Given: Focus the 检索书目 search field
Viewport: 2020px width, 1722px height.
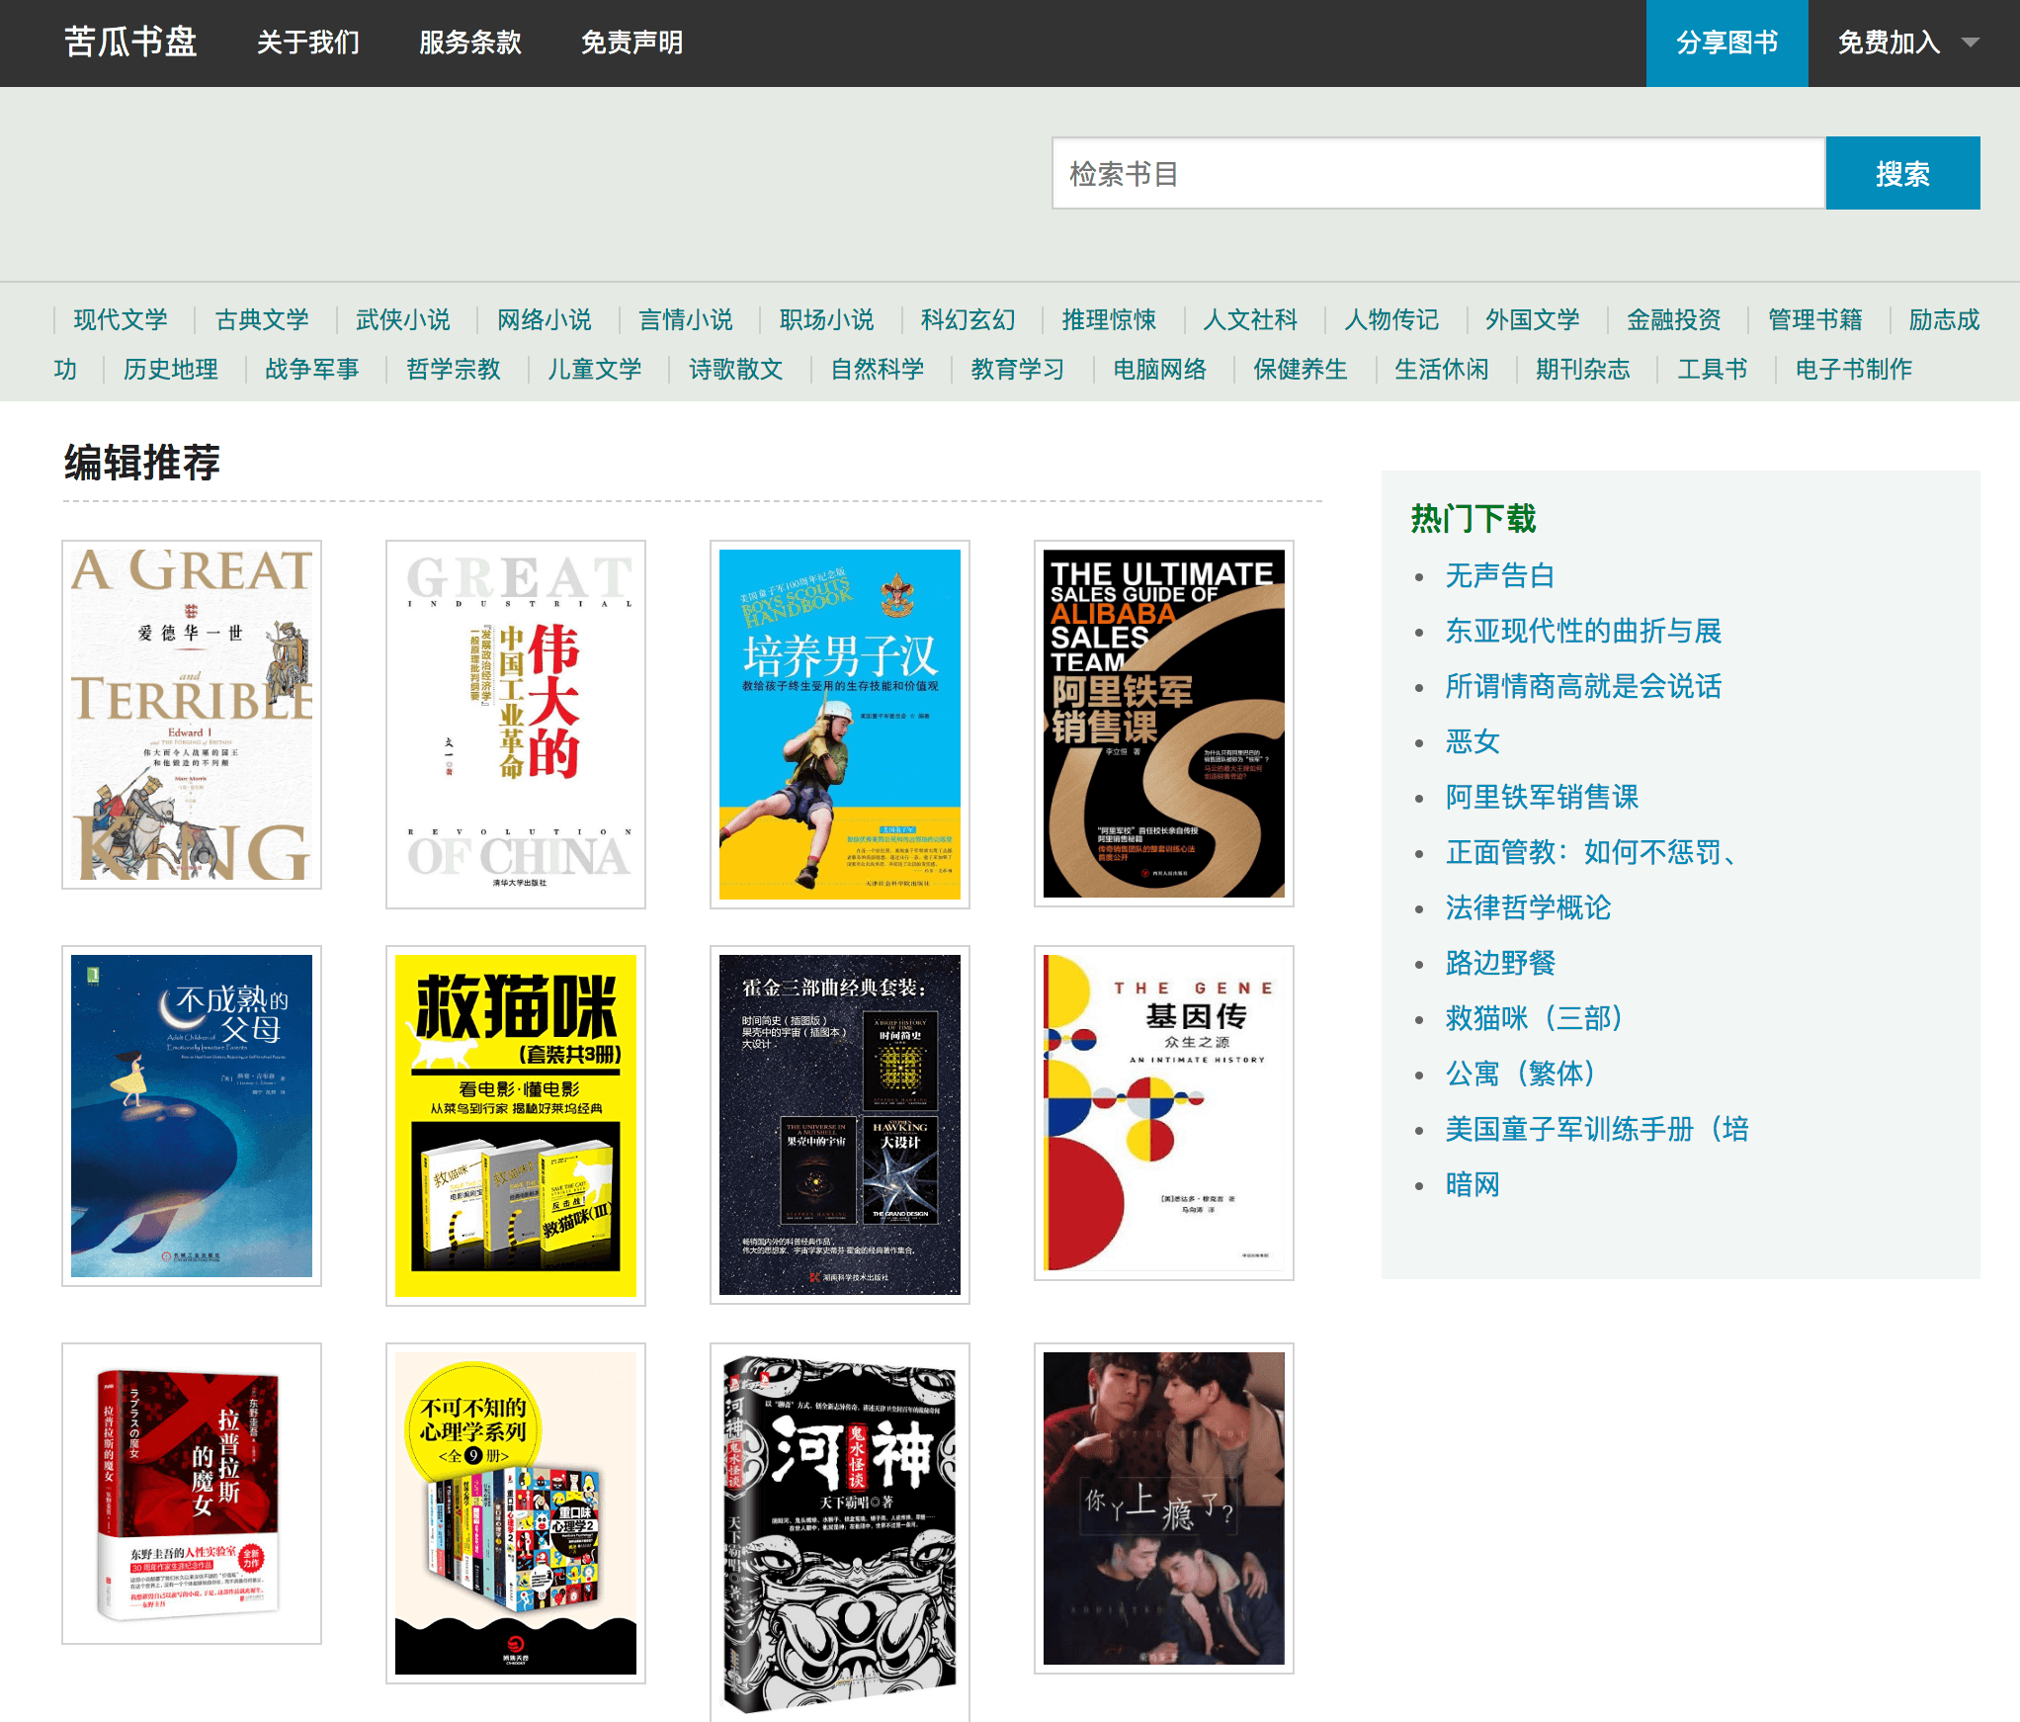Looking at the screenshot, I should (x=1437, y=174).
